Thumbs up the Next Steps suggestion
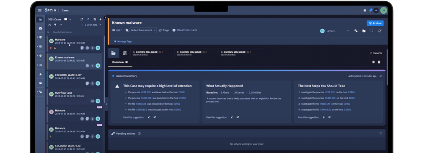The height and width of the screenshot is (153, 427). coord(324,117)
